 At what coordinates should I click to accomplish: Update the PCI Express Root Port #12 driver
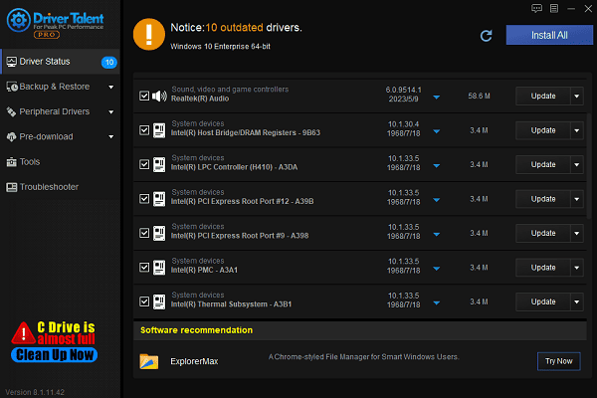click(543, 199)
